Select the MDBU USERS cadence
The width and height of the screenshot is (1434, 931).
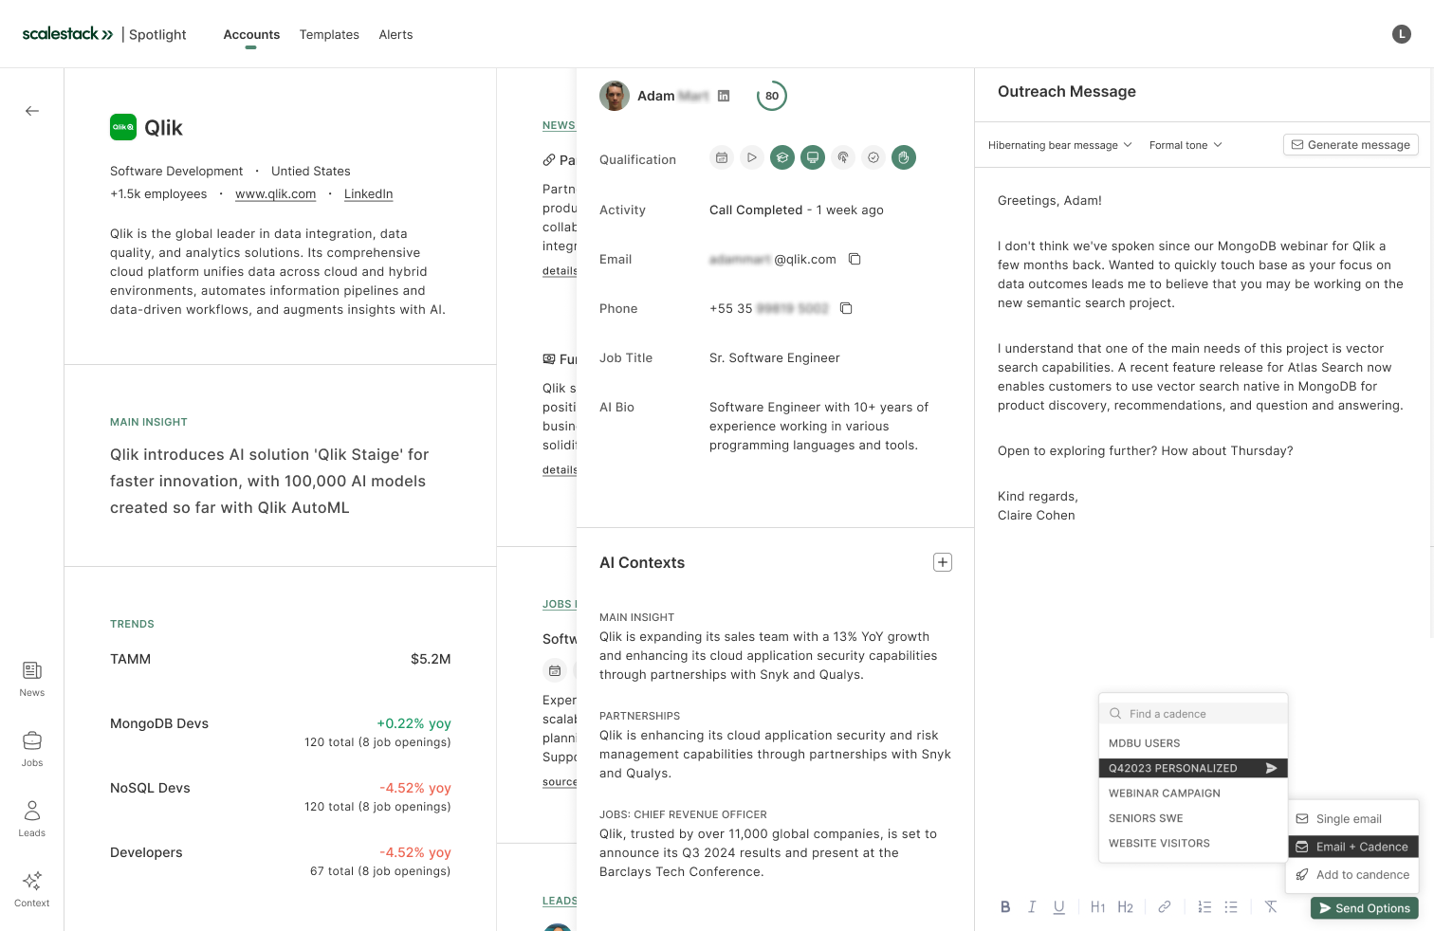pos(1193,743)
